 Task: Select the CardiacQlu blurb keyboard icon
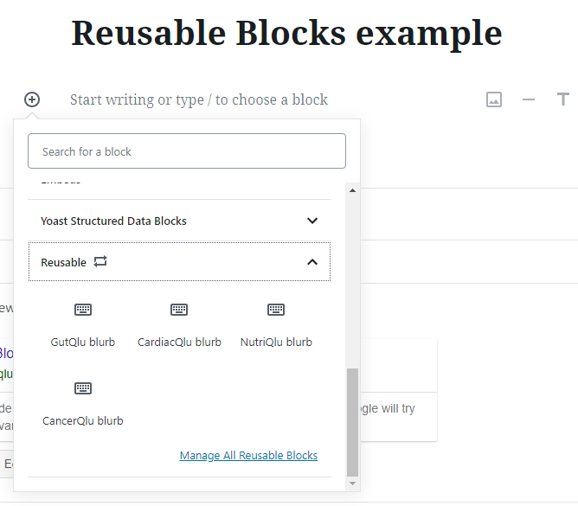179,310
